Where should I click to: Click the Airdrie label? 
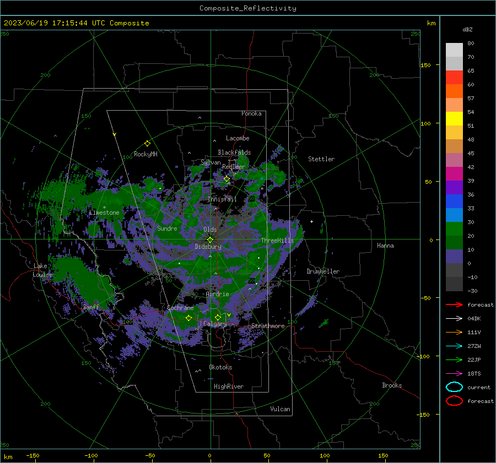coord(217,294)
